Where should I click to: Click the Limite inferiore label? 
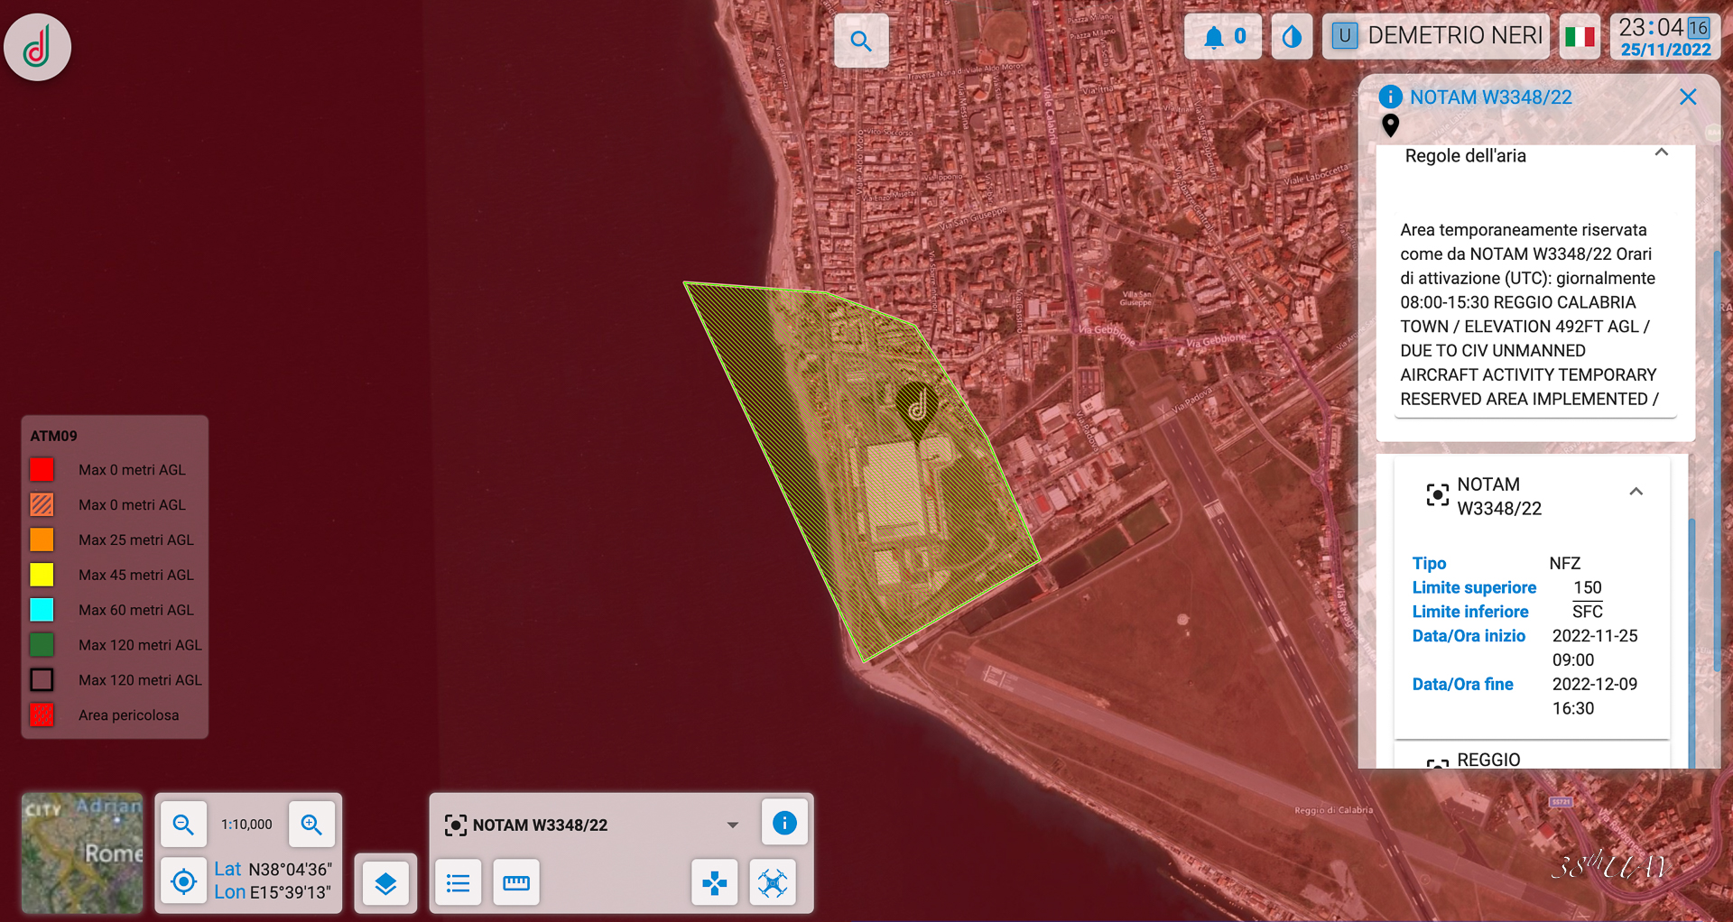pos(1470,612)
